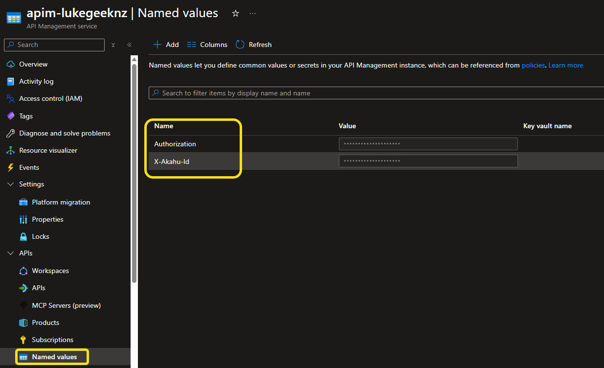Click the Key vault name column header
Viewport: 604px width, 368px height.
coord(547,126)
